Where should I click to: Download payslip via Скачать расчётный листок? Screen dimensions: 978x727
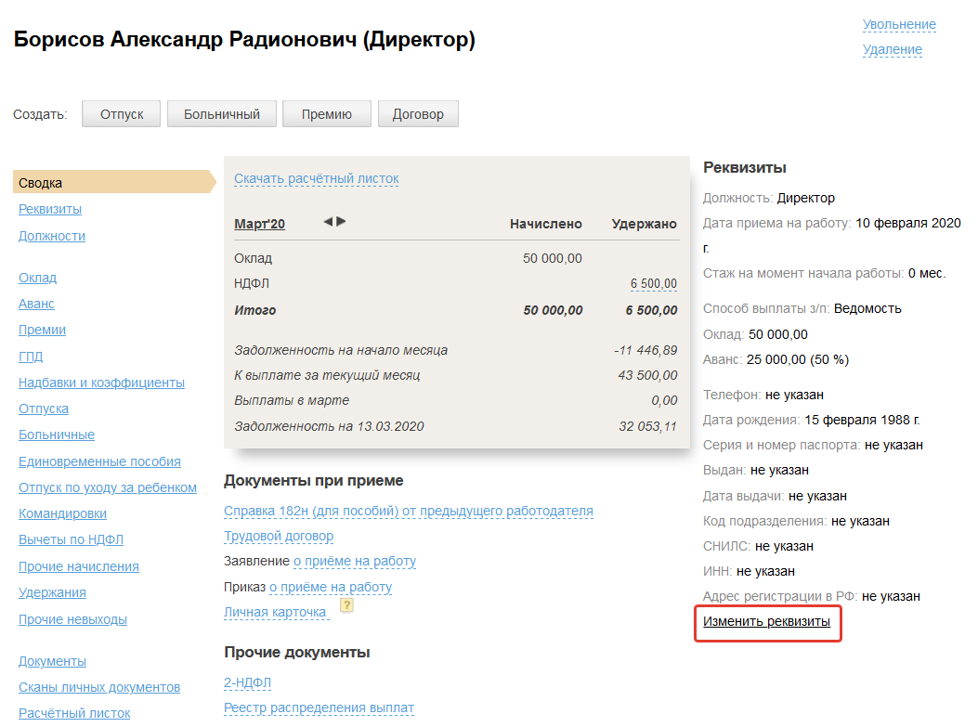pos(316,178)
